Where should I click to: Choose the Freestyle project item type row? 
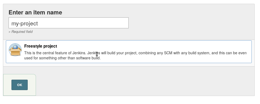[129, 52]
